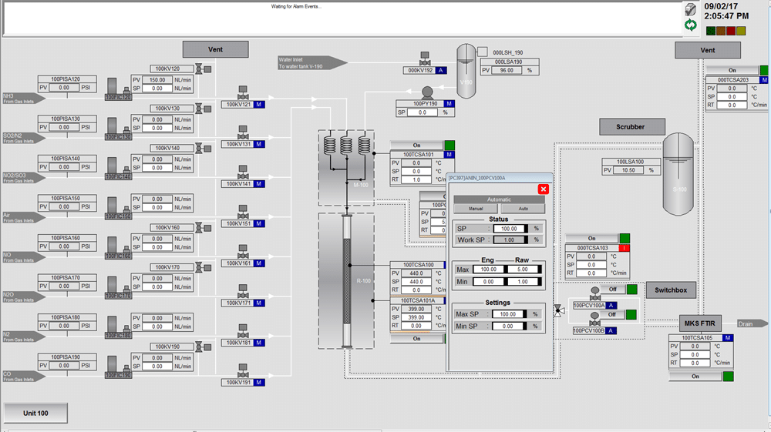The width and height of the screenshot is (771, 432).
Task: Toggle green indicator of 100TCSA105 On
Action: pyautogui.click(x=729, y=377)
